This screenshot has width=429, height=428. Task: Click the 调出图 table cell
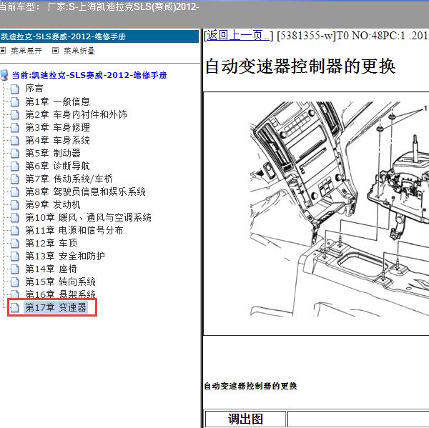pyautogui.click(x=245, y=419)
